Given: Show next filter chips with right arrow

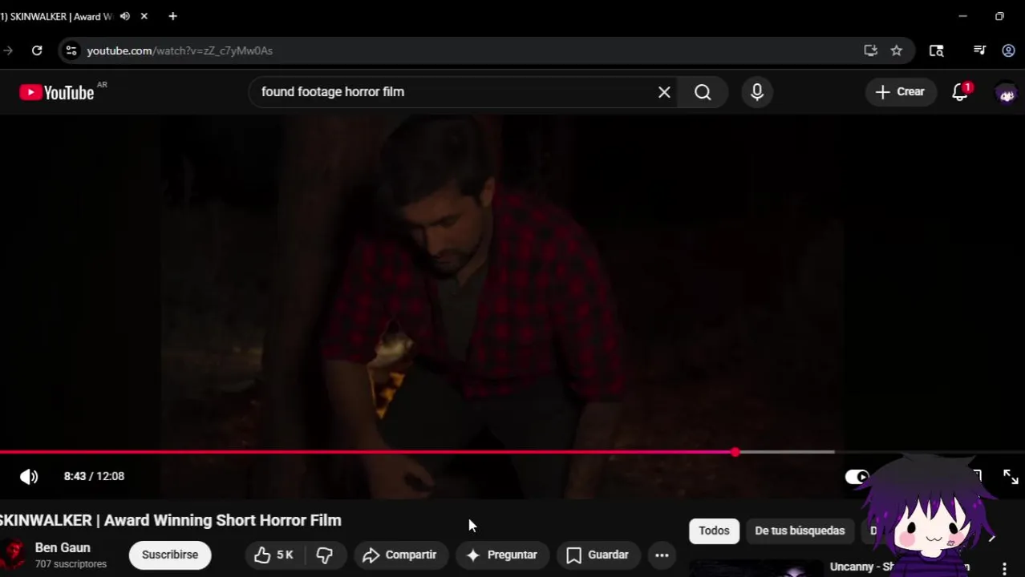Looking at the screenshot, I should pos(991,537).
